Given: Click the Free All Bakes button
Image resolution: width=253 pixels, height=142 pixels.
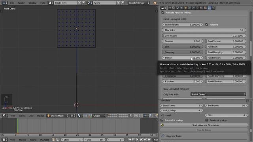Looking at the screenshot, I should [204, 130].
